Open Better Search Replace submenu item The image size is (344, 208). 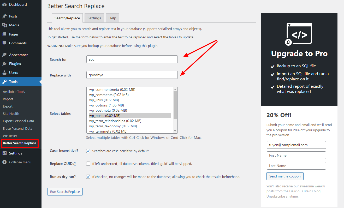[x=20, y=143]
